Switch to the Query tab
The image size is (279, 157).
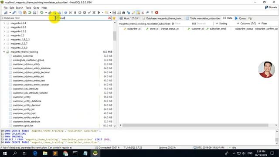point(240,18)
